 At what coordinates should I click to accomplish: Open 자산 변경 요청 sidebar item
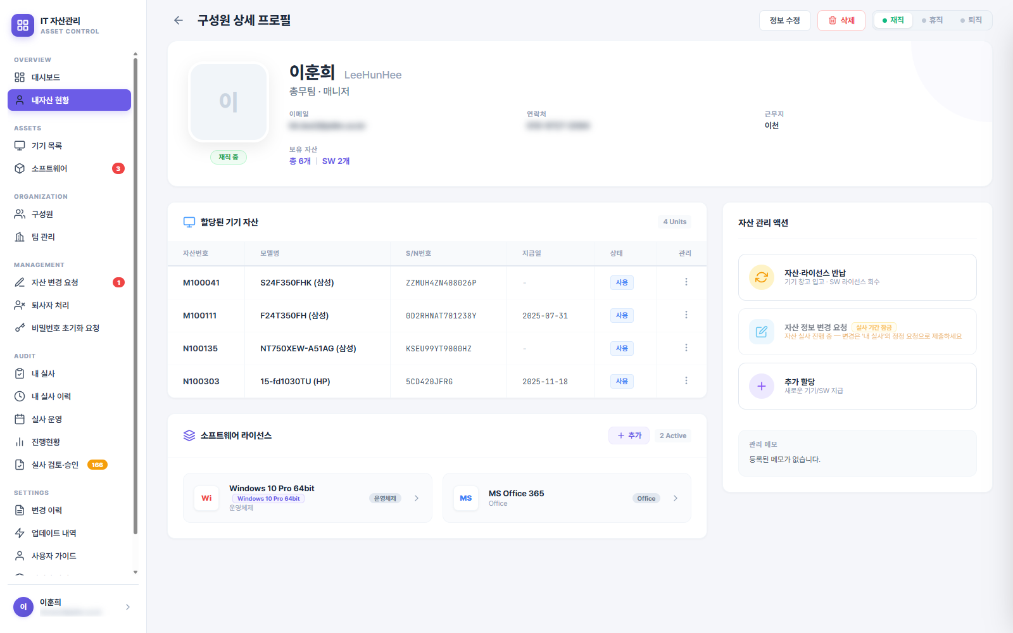point(69,282)
